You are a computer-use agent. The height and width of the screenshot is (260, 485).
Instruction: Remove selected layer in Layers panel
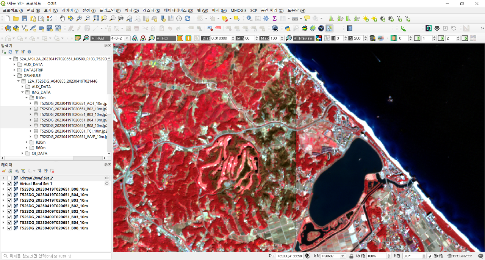[x=52, y=171]
